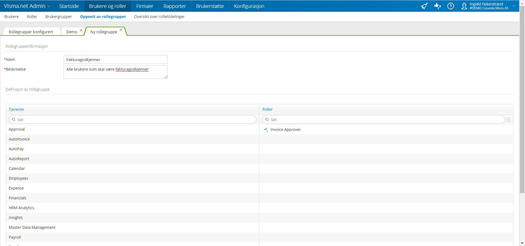Click the Roller search field

click(383, 119)
